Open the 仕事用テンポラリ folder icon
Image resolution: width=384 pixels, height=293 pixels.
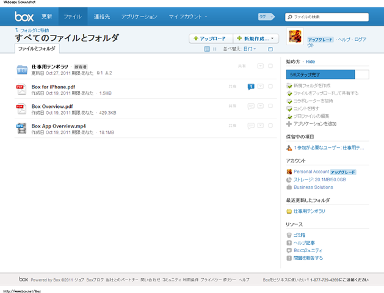(22, 70)
